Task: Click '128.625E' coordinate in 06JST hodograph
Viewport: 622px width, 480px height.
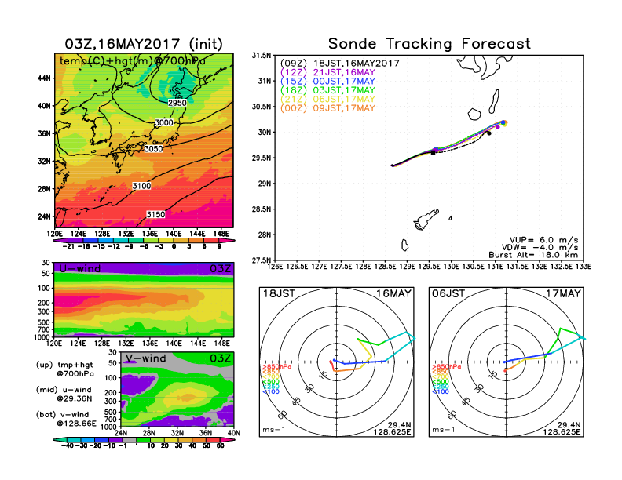Action: [562, 431]
